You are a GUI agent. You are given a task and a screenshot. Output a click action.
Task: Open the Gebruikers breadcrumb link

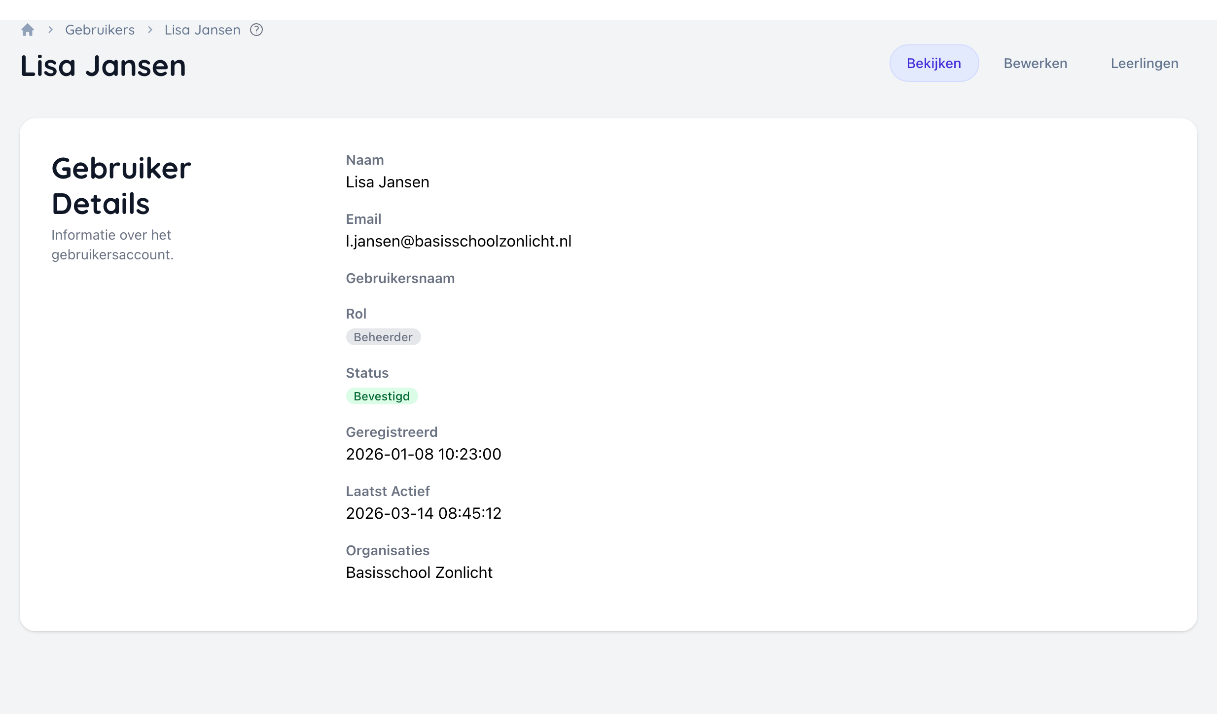[x=100, y=30]
